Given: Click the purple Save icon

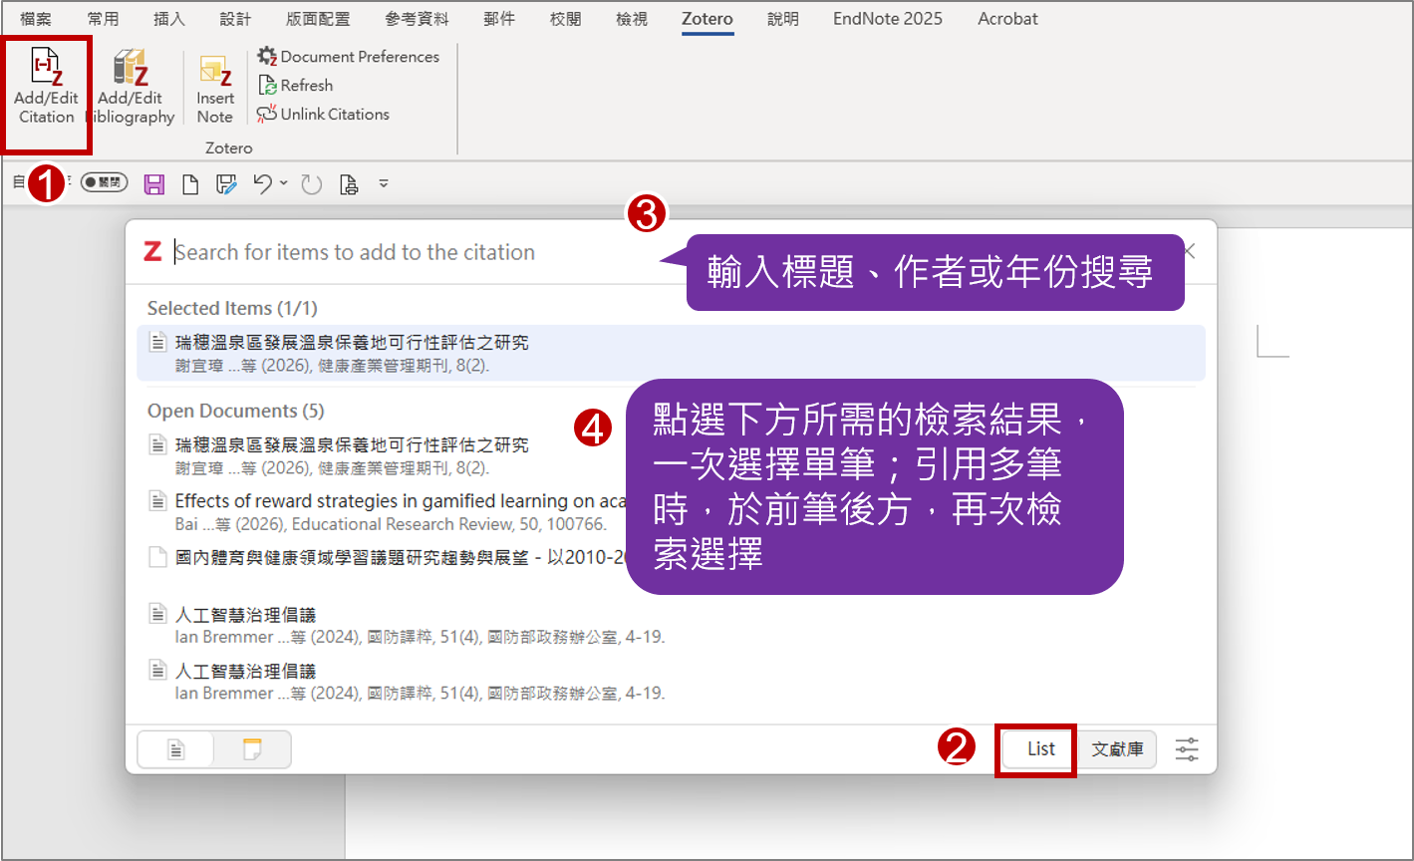Looking at the screenshot, I should click(154, 184).
